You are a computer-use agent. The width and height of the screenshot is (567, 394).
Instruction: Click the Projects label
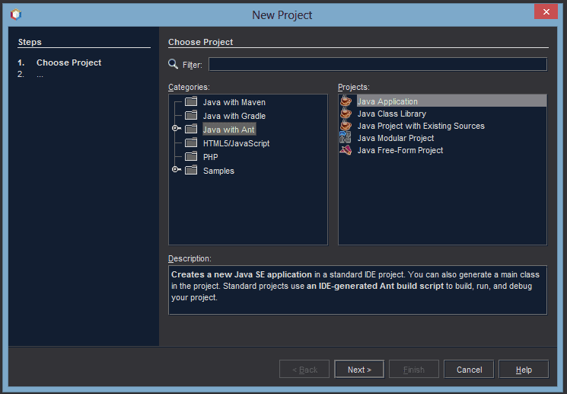(x=354, y=87)
